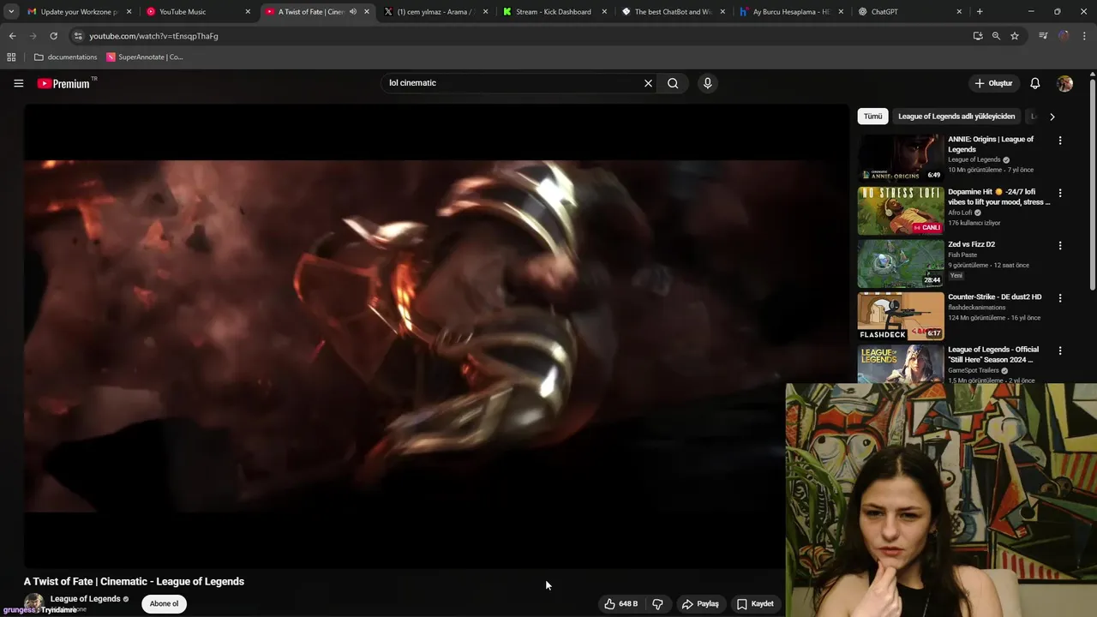Open the account avatar menu
Screen dimensions: 1097x617
(1064, 83)
